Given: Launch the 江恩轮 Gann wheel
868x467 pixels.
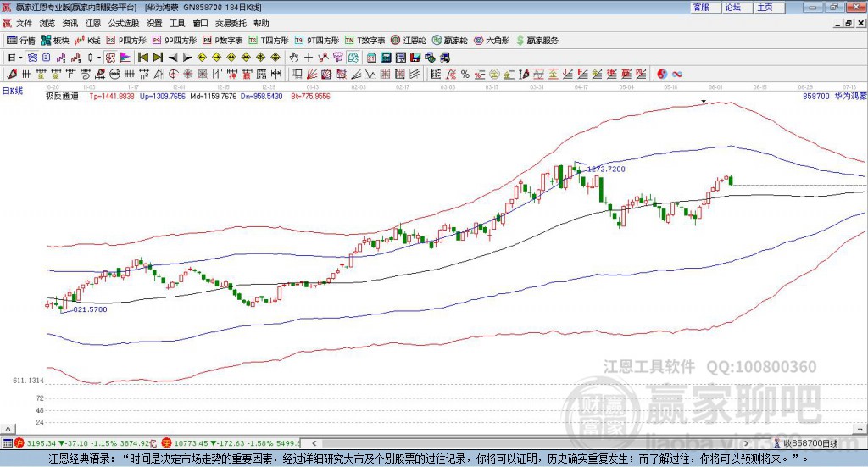Looking at the screenshot, I should [x=409, y=41].
